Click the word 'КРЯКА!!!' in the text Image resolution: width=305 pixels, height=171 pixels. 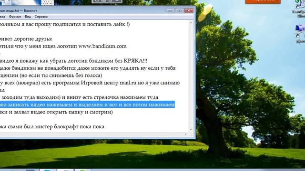135,61
